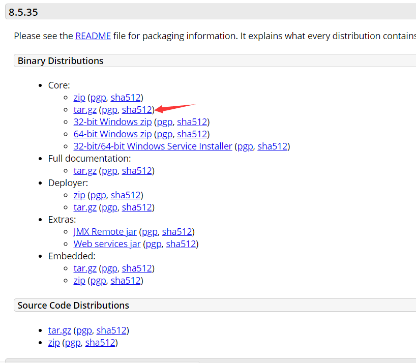Open sha512 checksum for source code zip

pos(100,343)
